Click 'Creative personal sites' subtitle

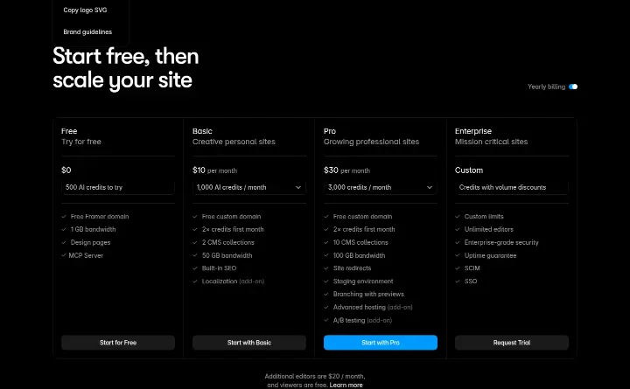[x=234, y=142]
